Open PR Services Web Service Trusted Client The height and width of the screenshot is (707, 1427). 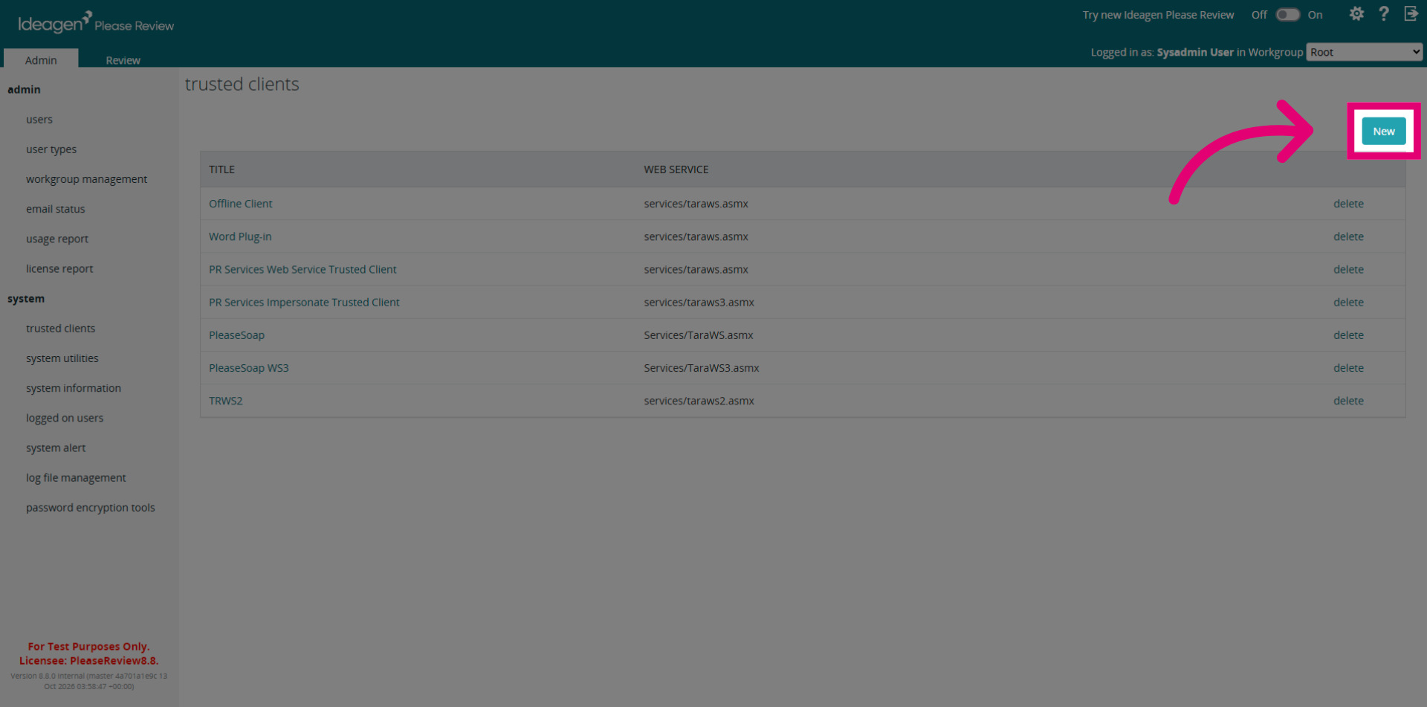[302, 269]
